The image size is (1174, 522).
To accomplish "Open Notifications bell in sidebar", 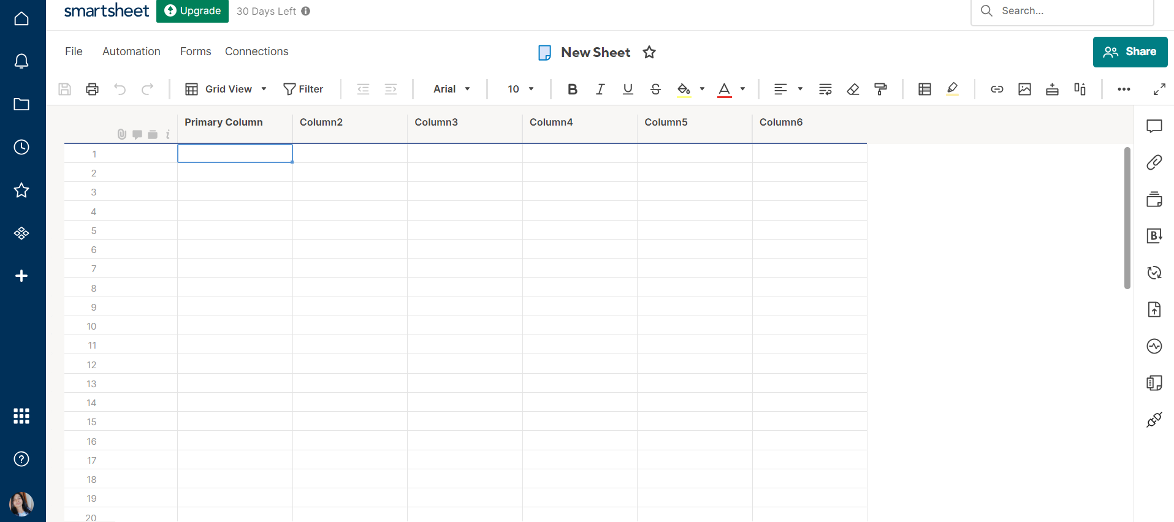I will (x=21, y=61).
